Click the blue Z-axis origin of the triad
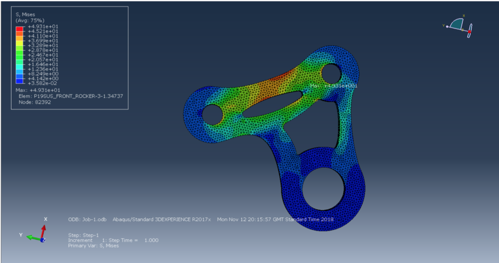The height and width of the screenshot is (263, 499). point(43,240)
